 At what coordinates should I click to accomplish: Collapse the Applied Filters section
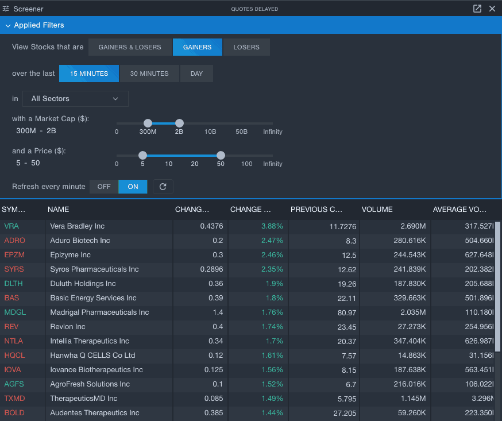pos(8,25)
